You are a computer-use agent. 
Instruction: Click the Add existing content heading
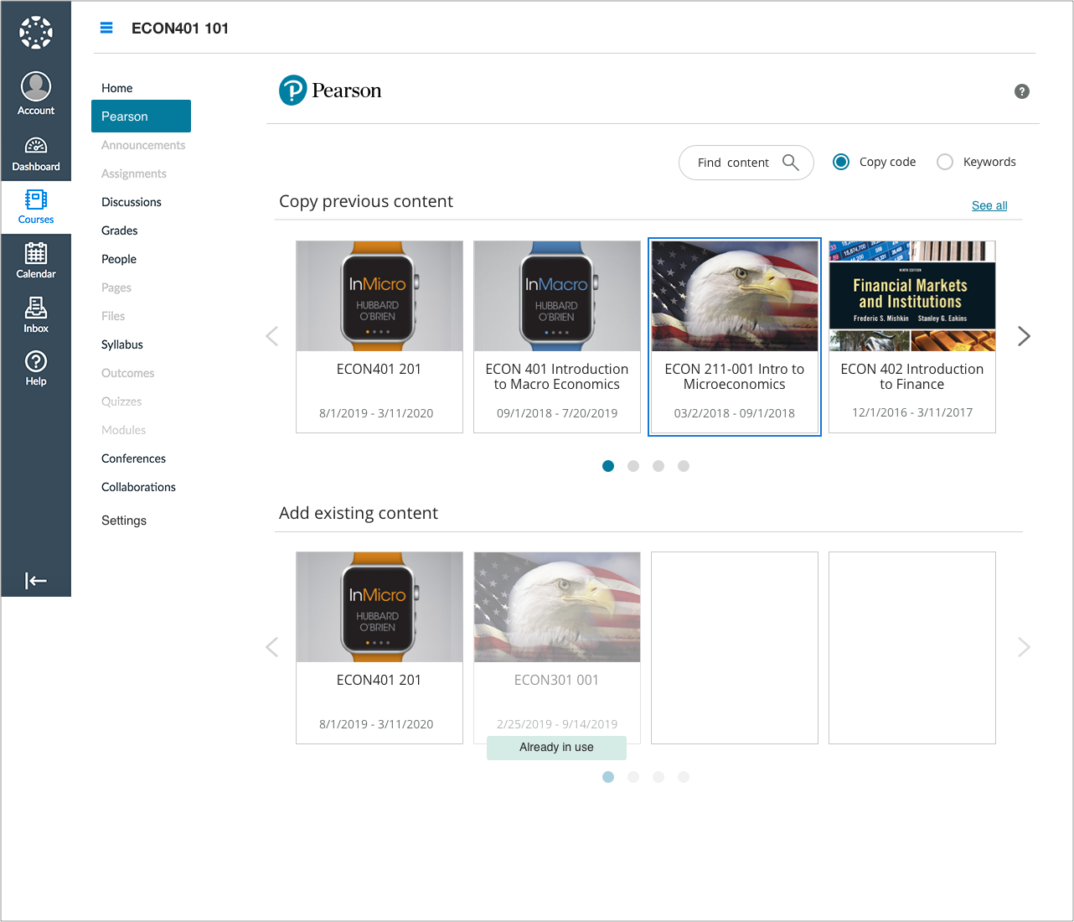point(359,513)
